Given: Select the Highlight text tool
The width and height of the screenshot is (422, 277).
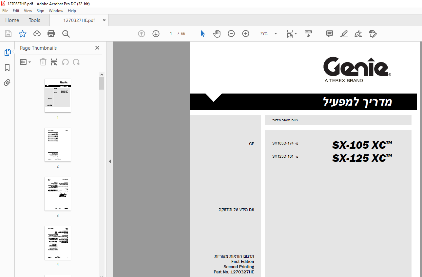Looking at the screenshot, I should click(x=344, y=34).
